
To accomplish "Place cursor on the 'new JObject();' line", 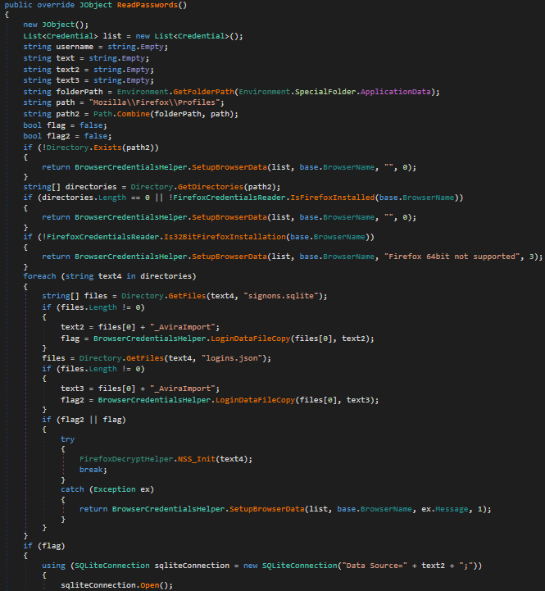I will coord(56,25).
